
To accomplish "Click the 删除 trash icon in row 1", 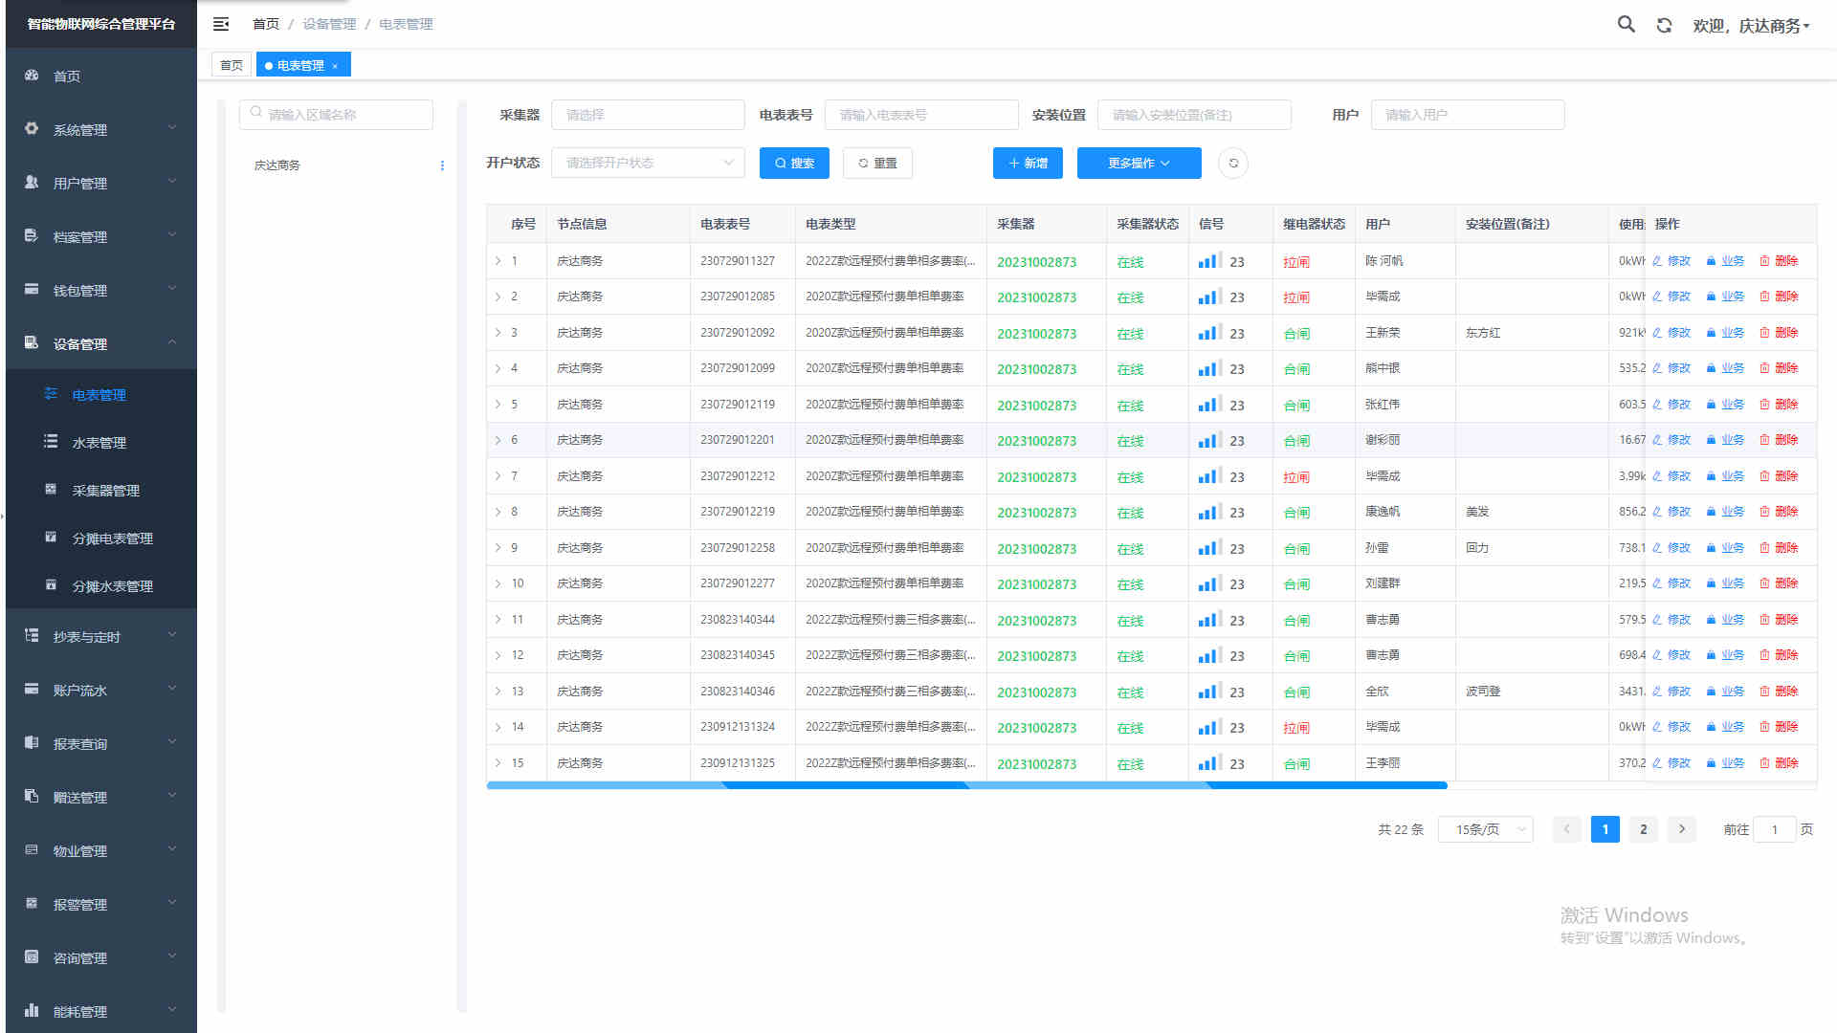I will click(x=1764, y=261).
